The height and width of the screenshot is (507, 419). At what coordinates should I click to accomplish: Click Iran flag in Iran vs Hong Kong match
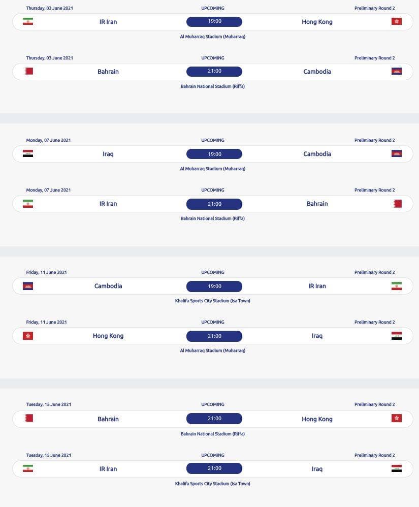pyautogui.click(x=28, y=21)
